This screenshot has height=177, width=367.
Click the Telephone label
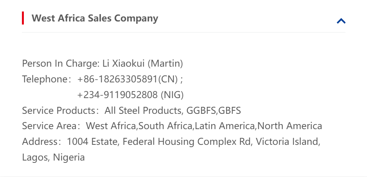(x=45, y=79)
